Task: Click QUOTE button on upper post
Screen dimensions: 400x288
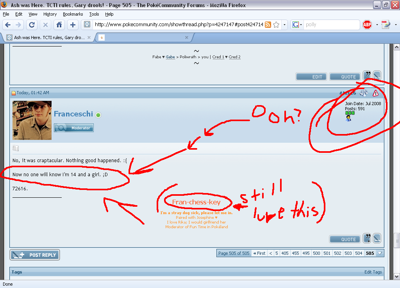Action: (345, 77)
